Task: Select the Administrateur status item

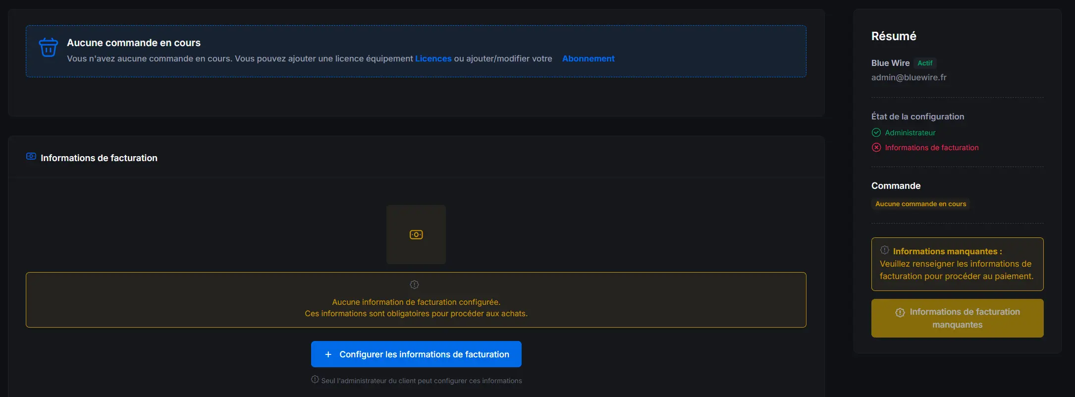Action: 910,133
